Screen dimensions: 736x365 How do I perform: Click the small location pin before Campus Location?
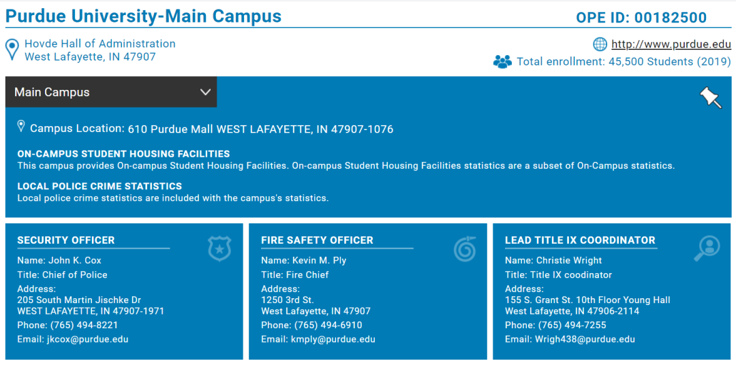coord(21,127)
